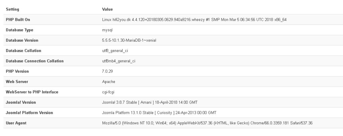Click the Linux hifi2you.dk build string value

click(194, 20)
